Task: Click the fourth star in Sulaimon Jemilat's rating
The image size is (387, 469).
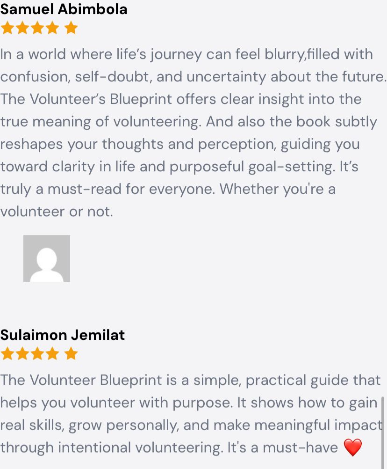Action: click(52, 353)
